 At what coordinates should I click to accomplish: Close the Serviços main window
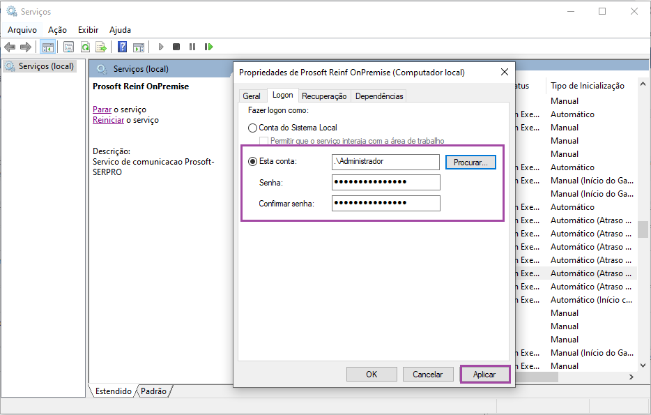(634, 11)
